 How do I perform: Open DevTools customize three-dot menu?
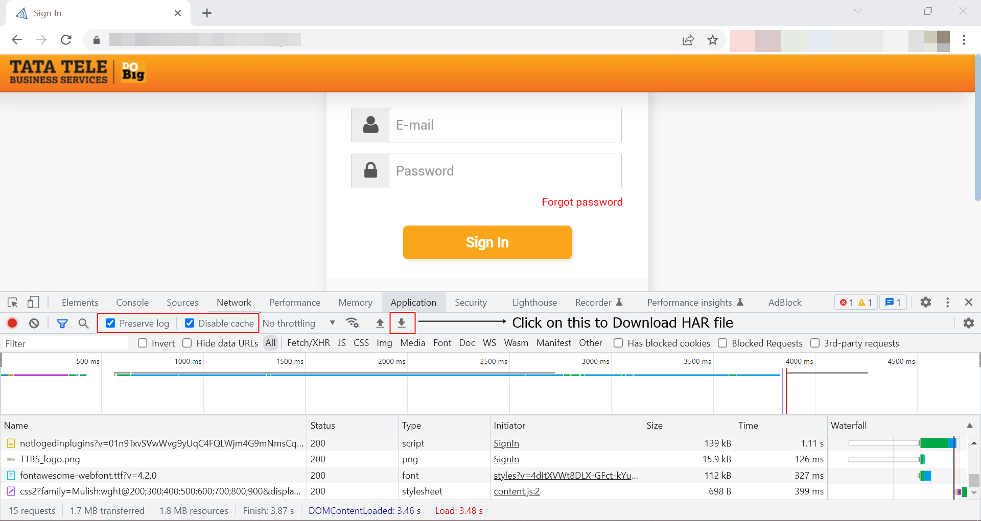(x=947, y=303)
